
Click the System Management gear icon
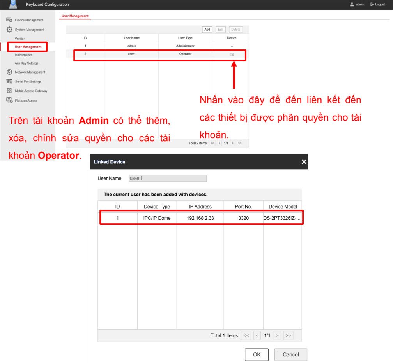[x=9, y=30]
